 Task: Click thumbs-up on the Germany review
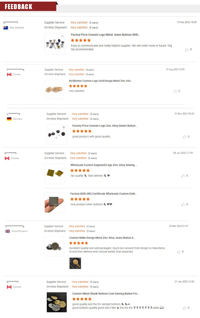185,137
